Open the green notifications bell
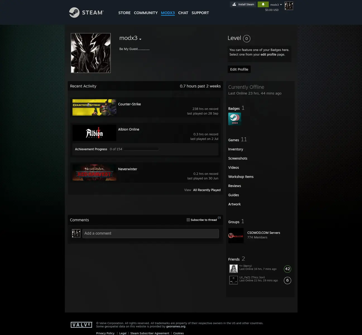The width and height of the screenshot is (362, 335). click(x=263, y=4)
